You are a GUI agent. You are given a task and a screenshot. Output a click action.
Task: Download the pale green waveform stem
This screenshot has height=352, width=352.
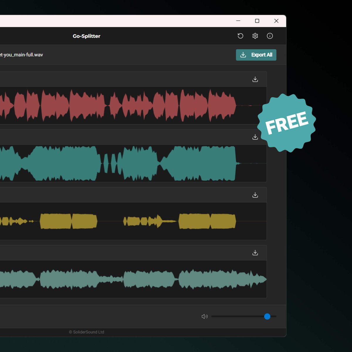coord(255,253)
